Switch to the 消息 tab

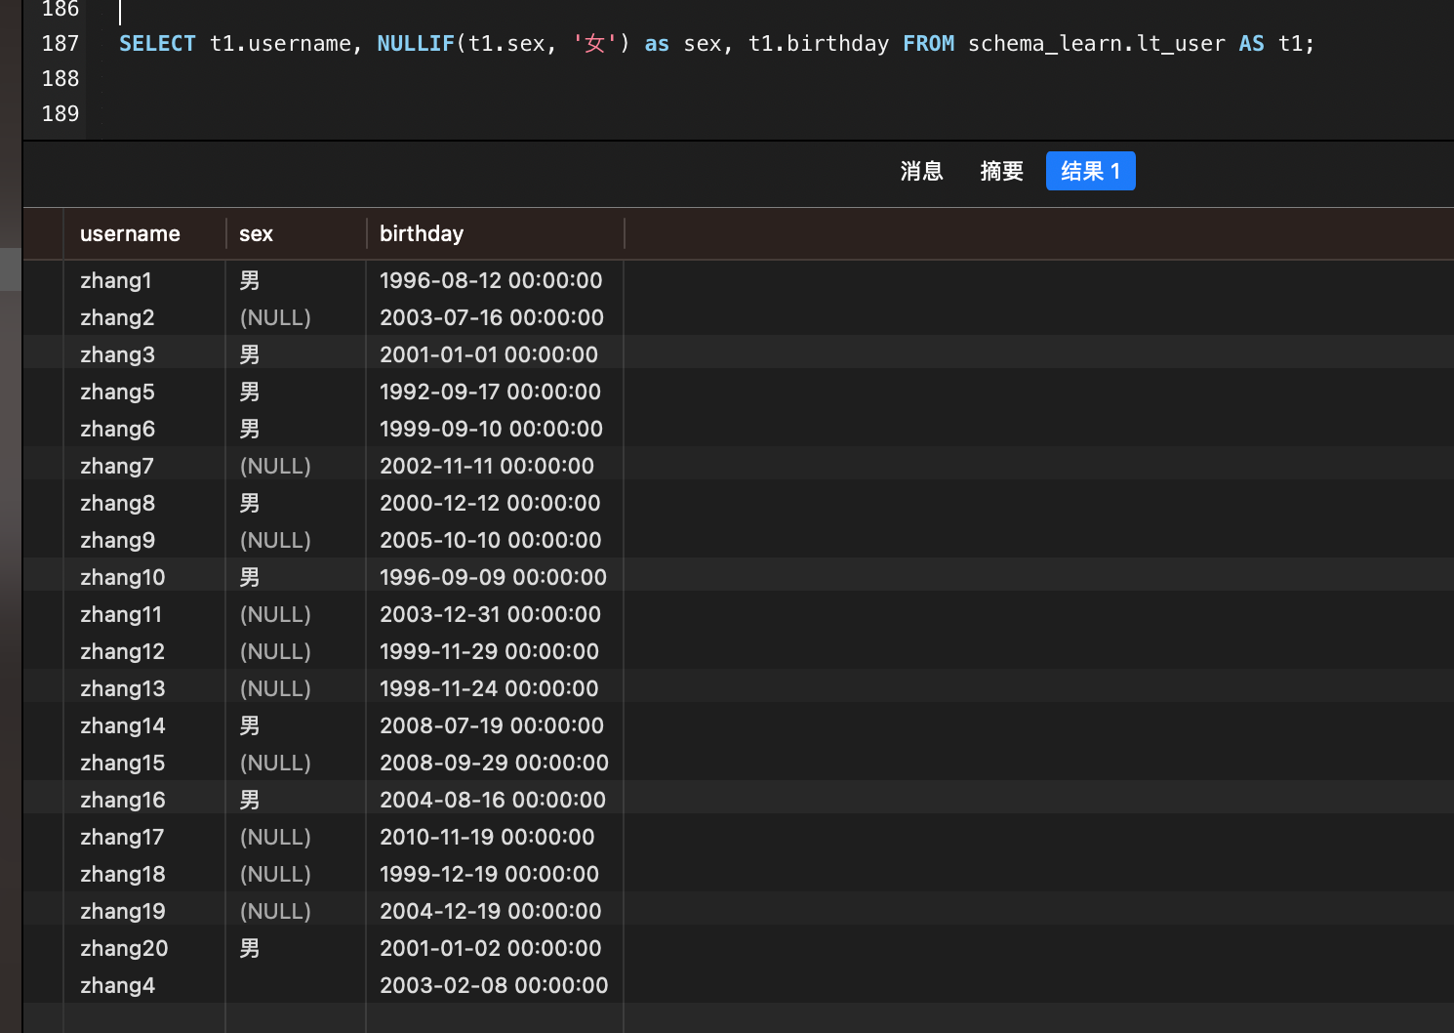click(921, 172)
